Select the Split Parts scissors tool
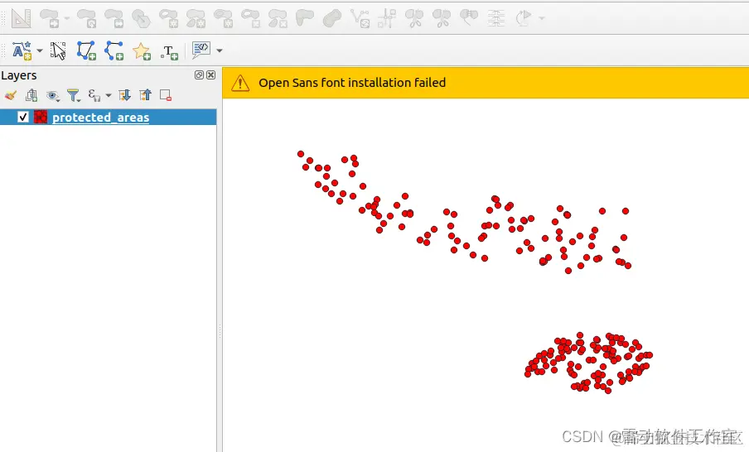Screen dimensions: 749x452 point(442,18)
